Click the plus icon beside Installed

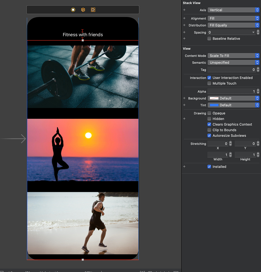click(184, 167)
